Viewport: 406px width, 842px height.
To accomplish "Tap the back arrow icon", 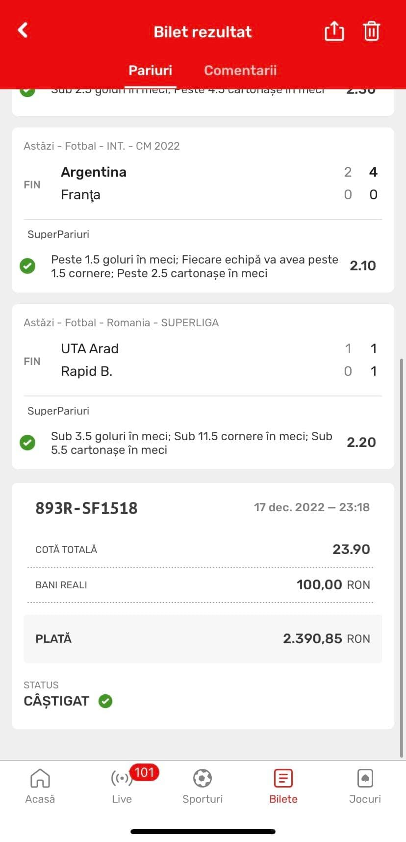I will pyautogui.click(x=23, y=30).
